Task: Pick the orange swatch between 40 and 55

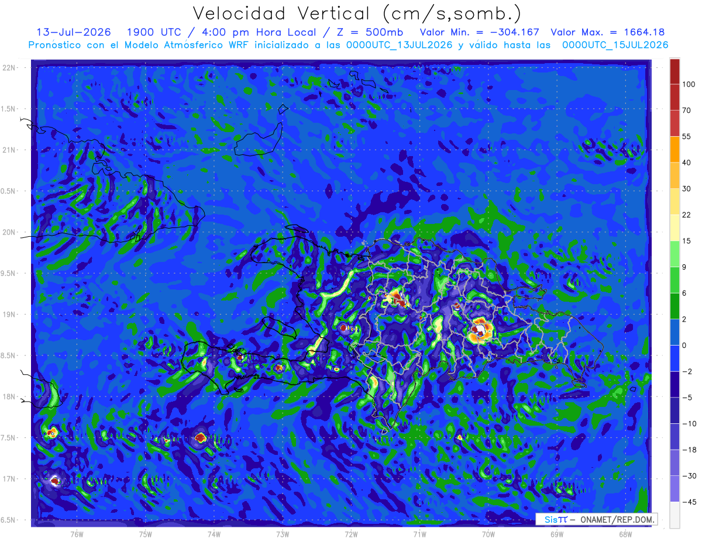Action: pyautogui.click(x=675, y=149)
